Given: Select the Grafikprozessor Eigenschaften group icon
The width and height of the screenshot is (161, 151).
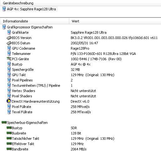Looking at the screenshot, I should [4, 27].
